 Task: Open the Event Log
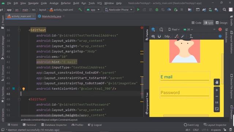click(191, 125)
